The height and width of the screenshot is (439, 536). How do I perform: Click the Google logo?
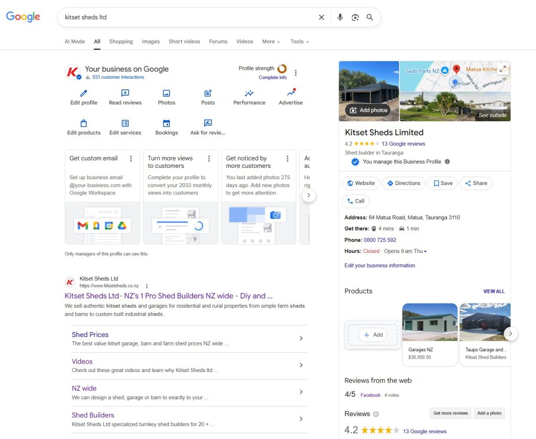[23, 17]
